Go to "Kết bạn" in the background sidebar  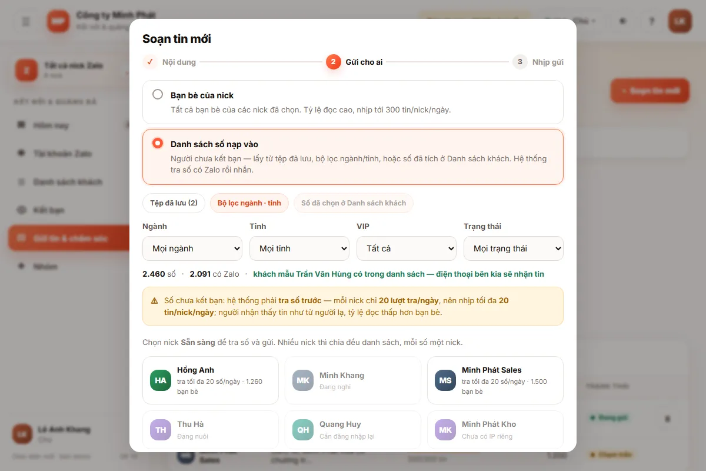tap(69, 210)
